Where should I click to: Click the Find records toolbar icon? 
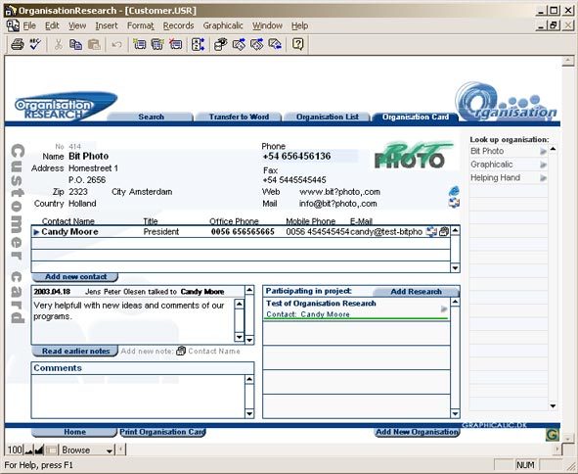pyautogui.click(x=221, y=45)
